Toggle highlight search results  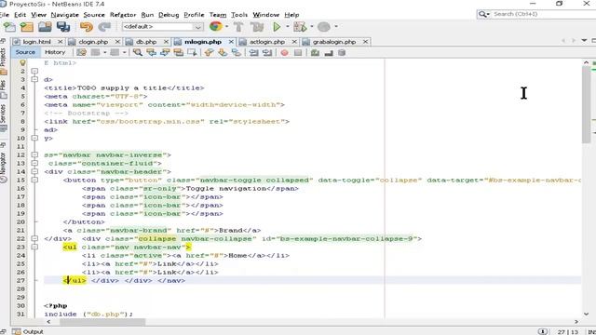click(x=179, y=52)
